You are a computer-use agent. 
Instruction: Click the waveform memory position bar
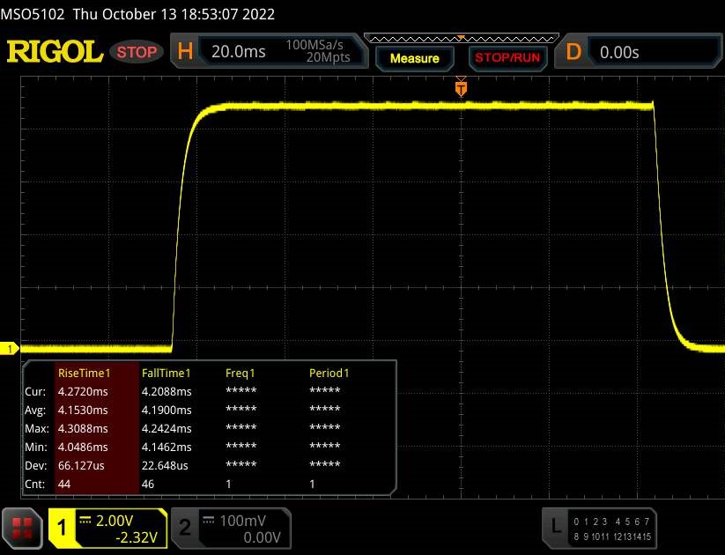(462, 39)
